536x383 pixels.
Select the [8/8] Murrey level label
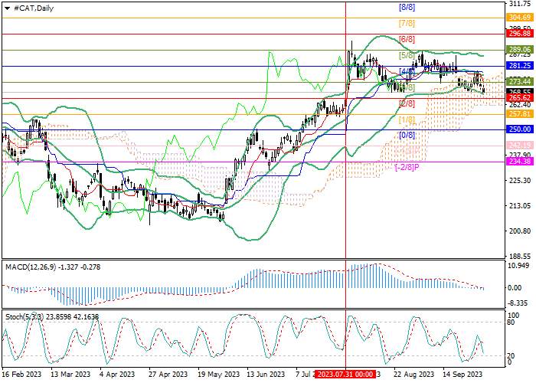(x=407, y=7)
